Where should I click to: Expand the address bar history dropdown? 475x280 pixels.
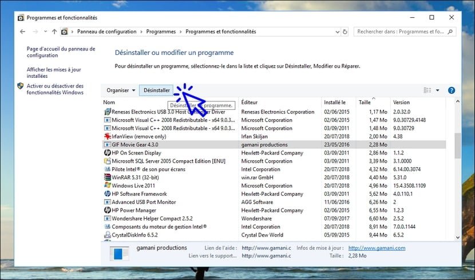click(338, 32)
